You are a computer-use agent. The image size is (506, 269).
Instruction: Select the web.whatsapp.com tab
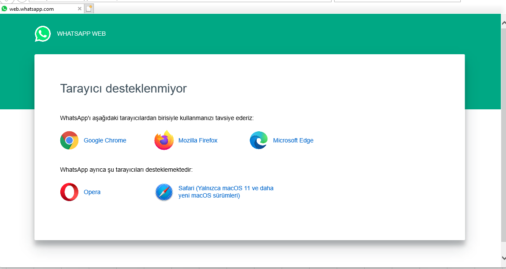click(x=42, y=9)
